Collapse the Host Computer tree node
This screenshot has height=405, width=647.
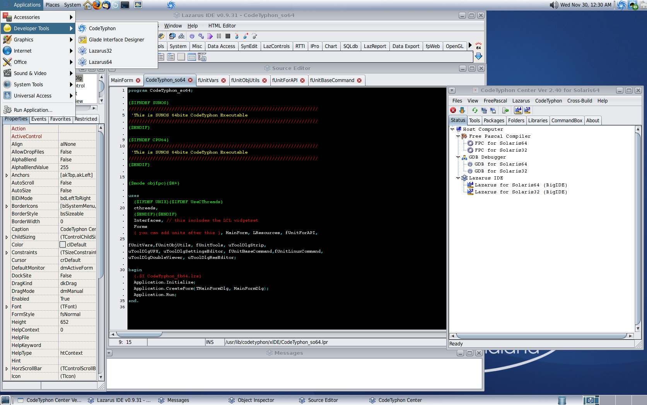(x=452, y=129)
